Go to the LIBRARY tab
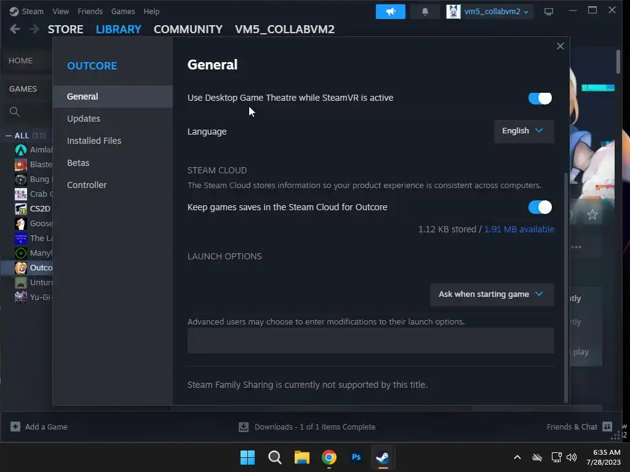This screenshot has width=630, height=472. [x=119, y=29]
